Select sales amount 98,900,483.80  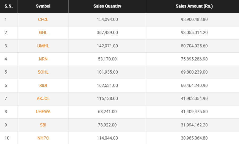pyautogui.click(x=194, y=19)
